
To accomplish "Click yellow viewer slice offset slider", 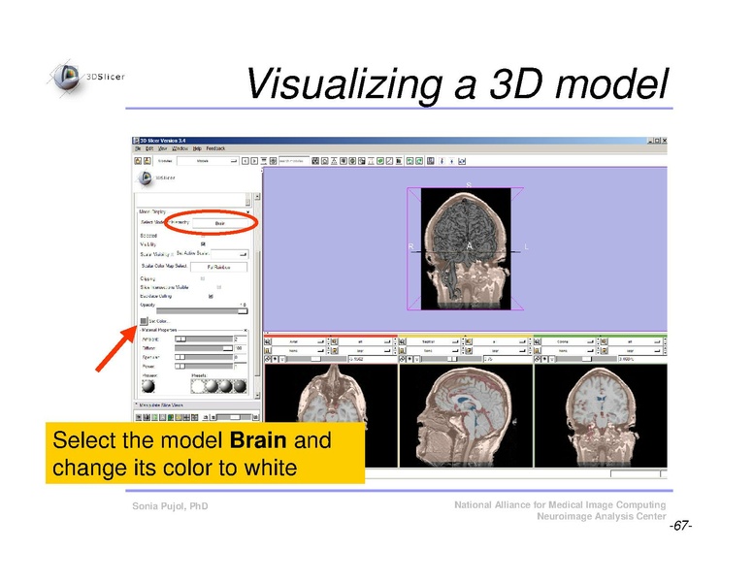I will tap(452, 359).
